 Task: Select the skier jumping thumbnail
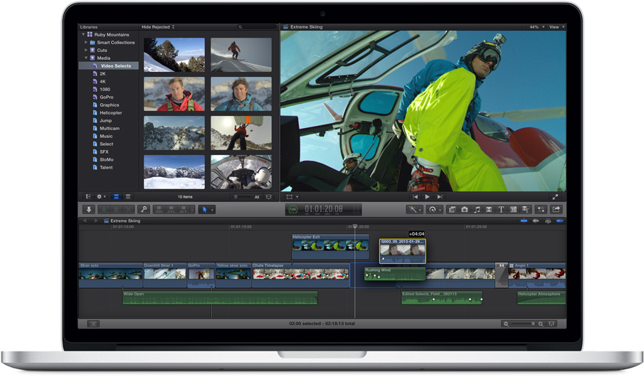(241, 55)
